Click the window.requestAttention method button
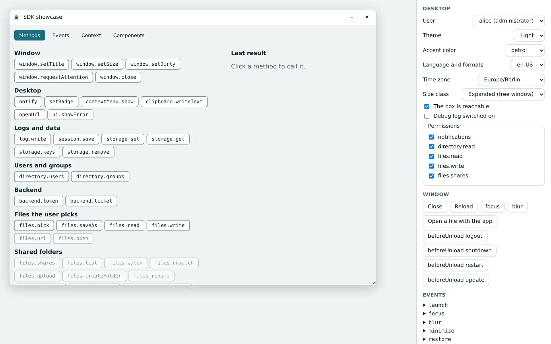The height and width of the screenshot is (344, 551). (54, 77)
